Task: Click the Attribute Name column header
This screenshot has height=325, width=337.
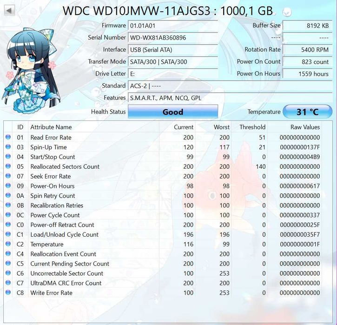Action: tap(93, 127)
